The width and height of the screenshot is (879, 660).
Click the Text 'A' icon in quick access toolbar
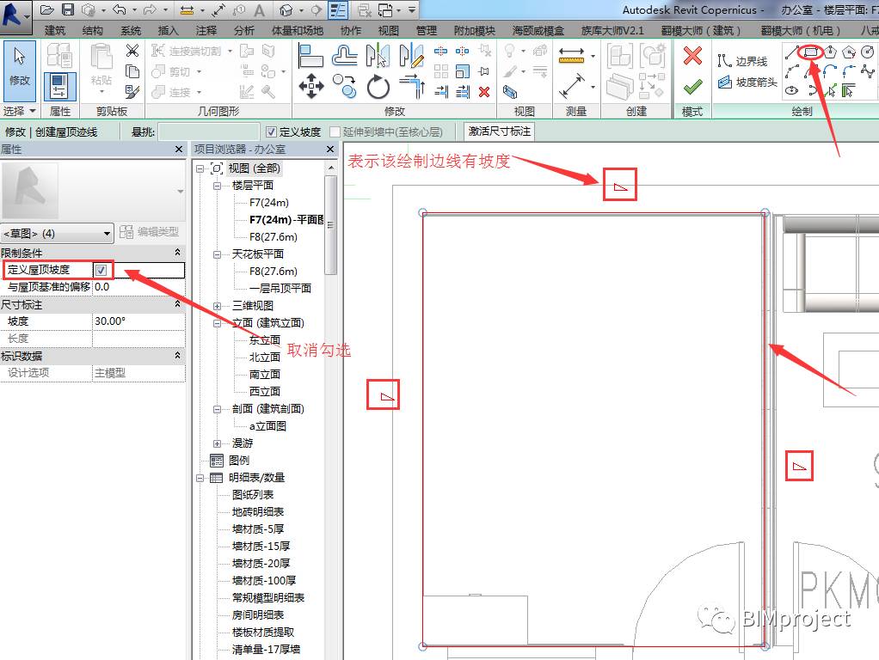point(259,10)
